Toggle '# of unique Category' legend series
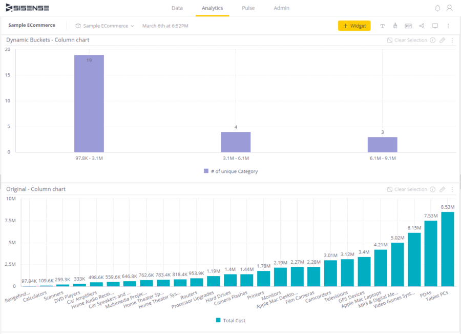This screenshot has height=334, width=461. point(231,171)
